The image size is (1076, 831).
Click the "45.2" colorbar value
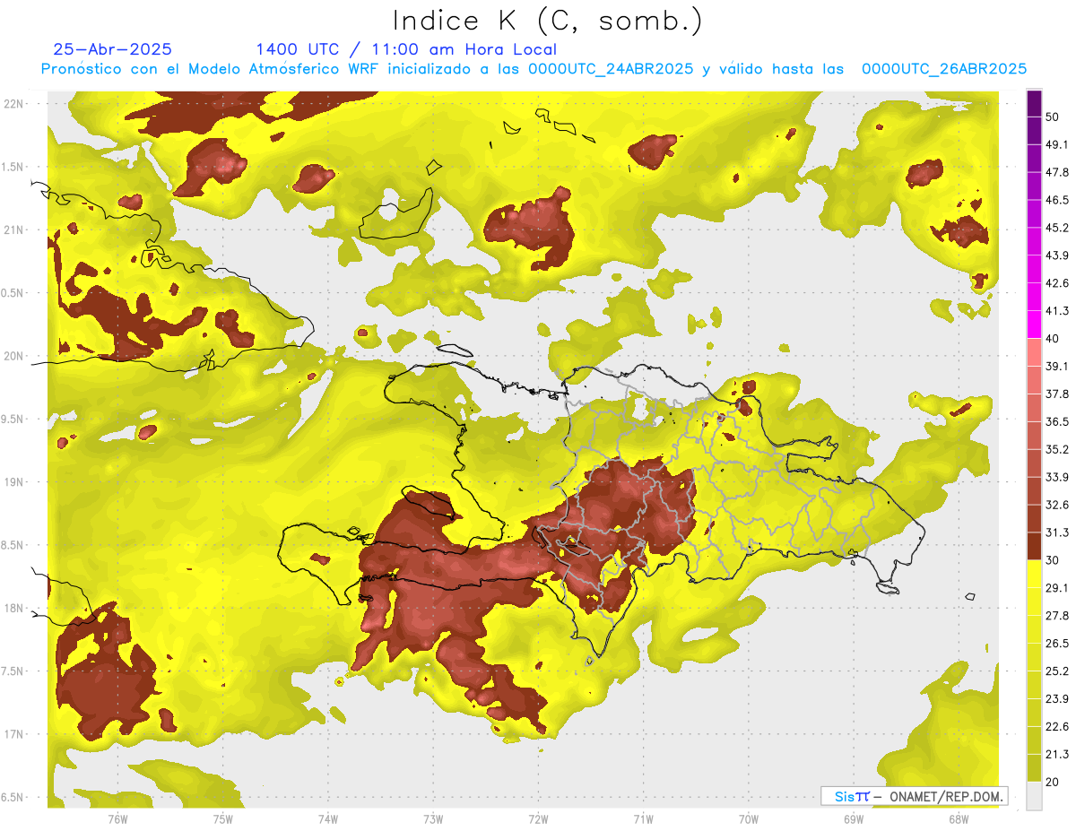[1057, 228]
